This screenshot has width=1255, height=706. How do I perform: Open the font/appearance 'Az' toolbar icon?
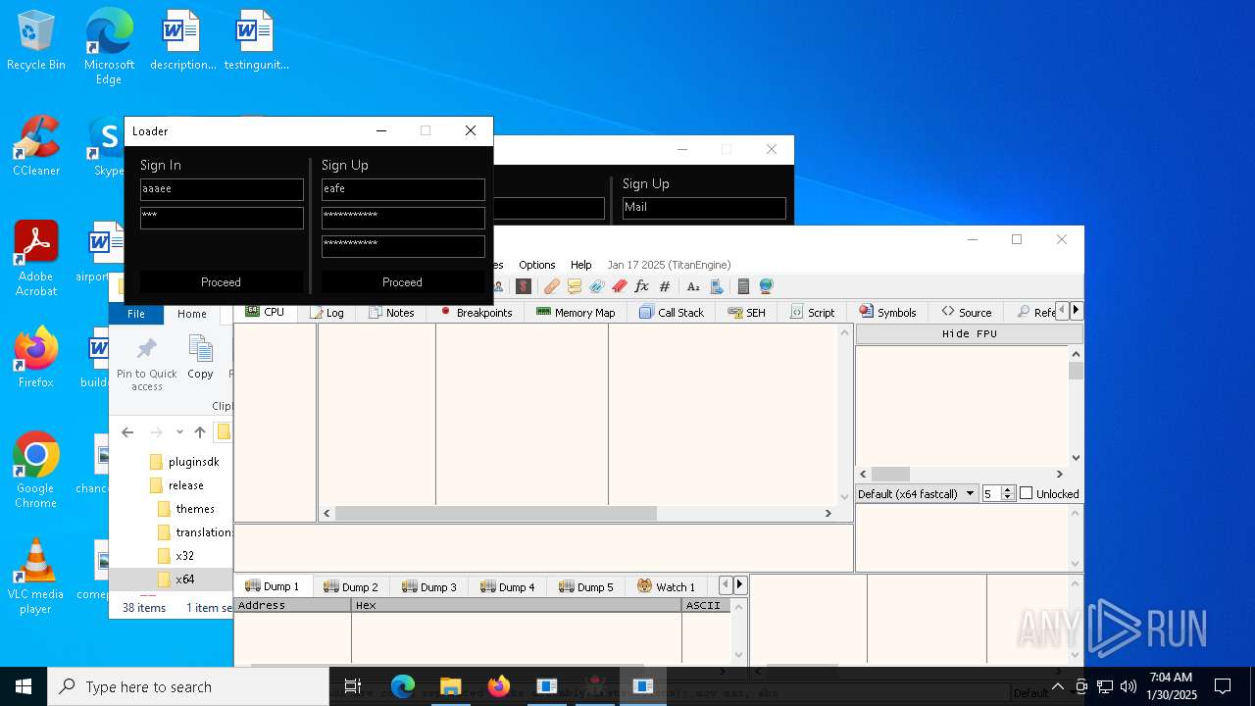(x=693, y=286)
